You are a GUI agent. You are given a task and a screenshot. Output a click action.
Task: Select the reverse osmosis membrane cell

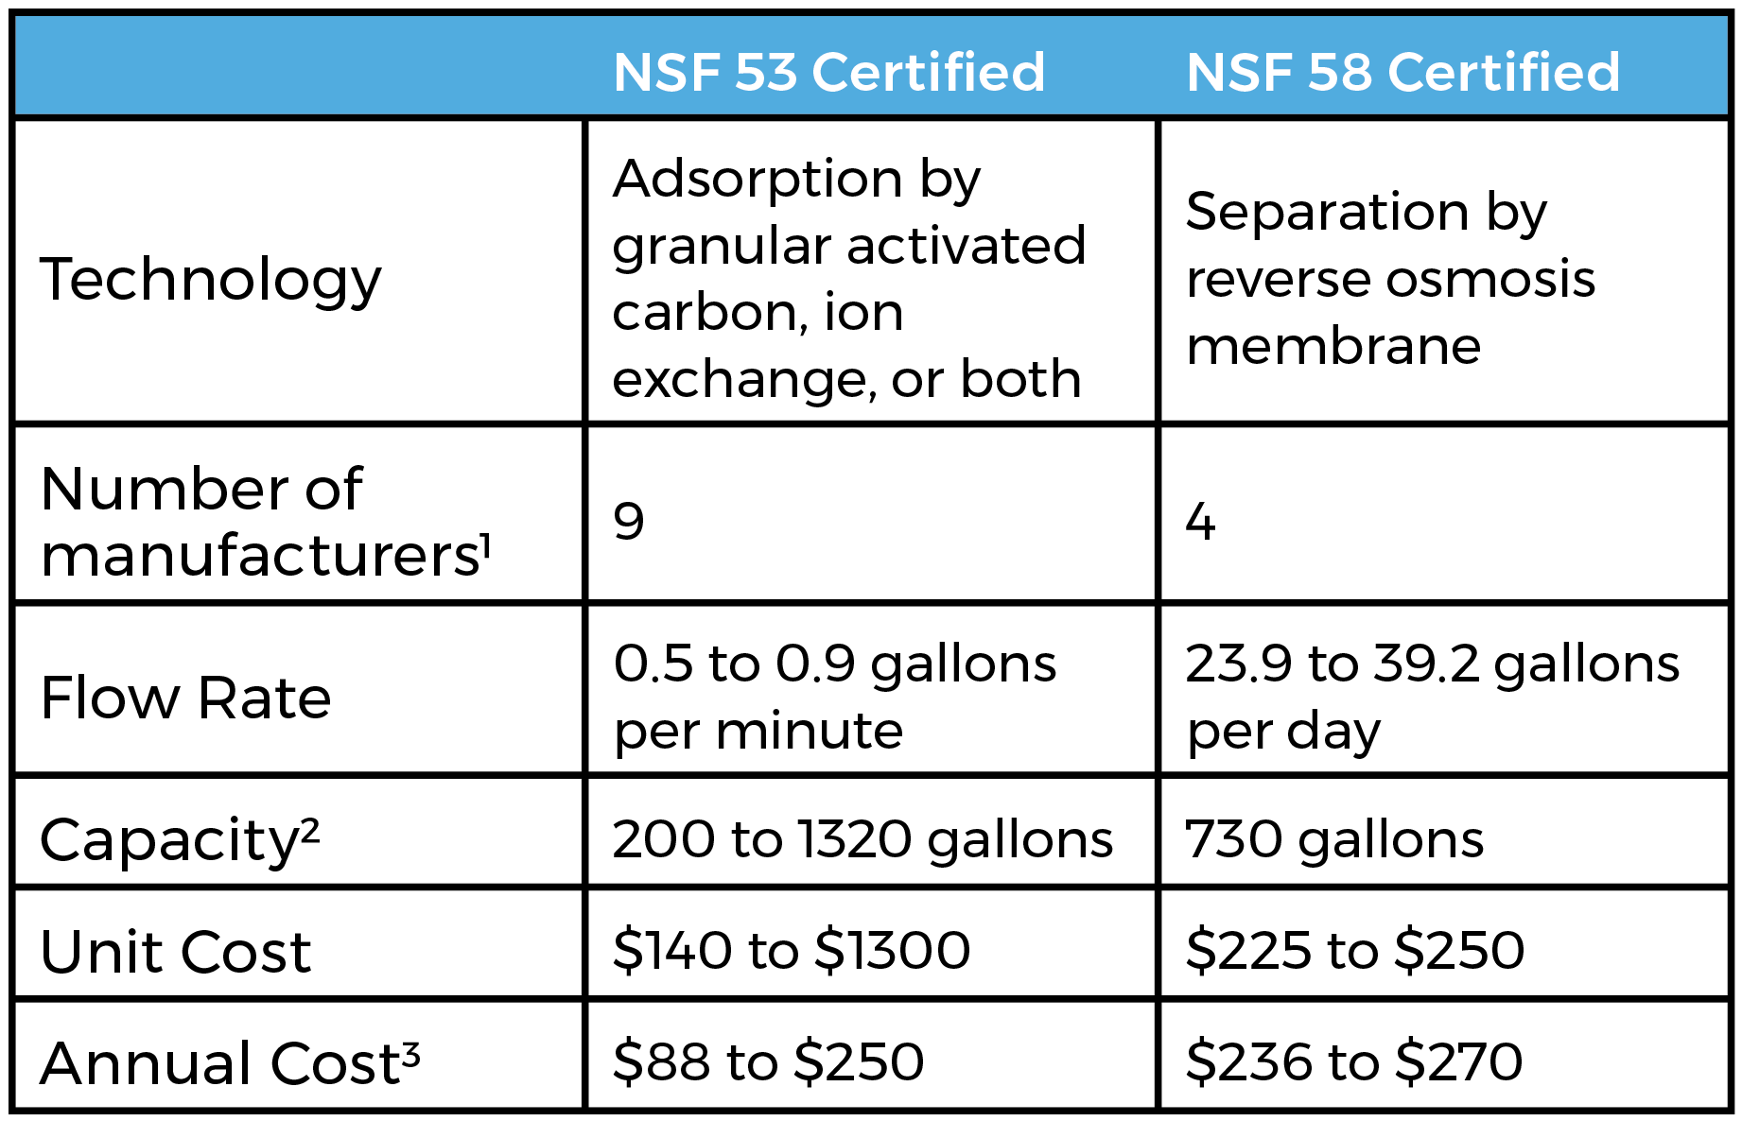point(1390,278)
